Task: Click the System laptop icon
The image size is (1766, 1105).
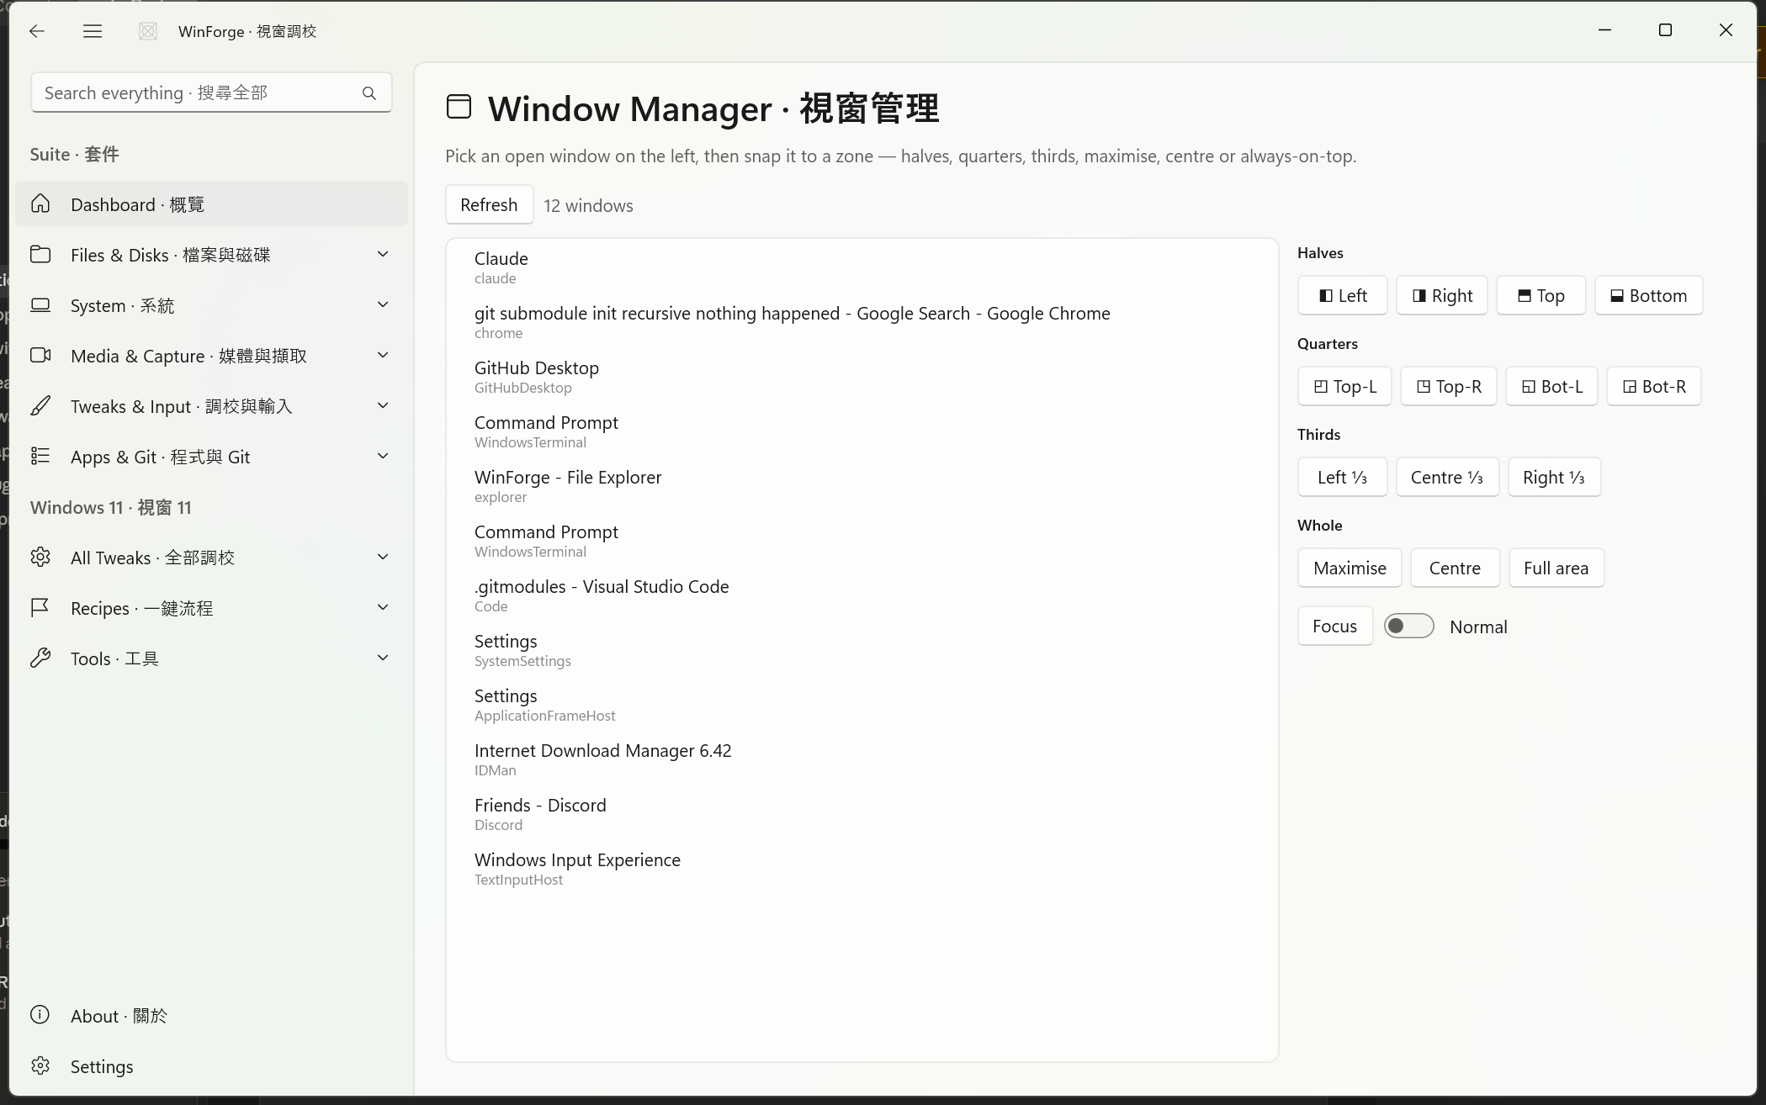Action: 40,304
